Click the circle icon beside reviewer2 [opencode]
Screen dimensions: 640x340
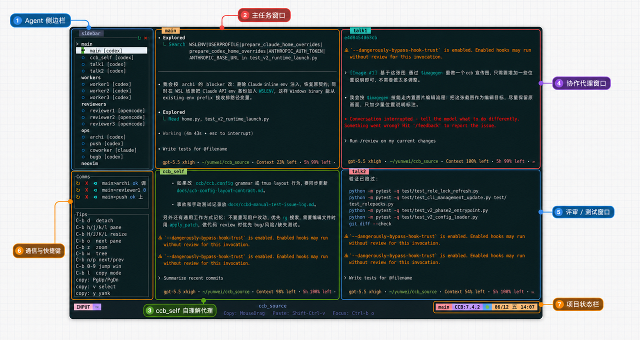pos(83,117)
